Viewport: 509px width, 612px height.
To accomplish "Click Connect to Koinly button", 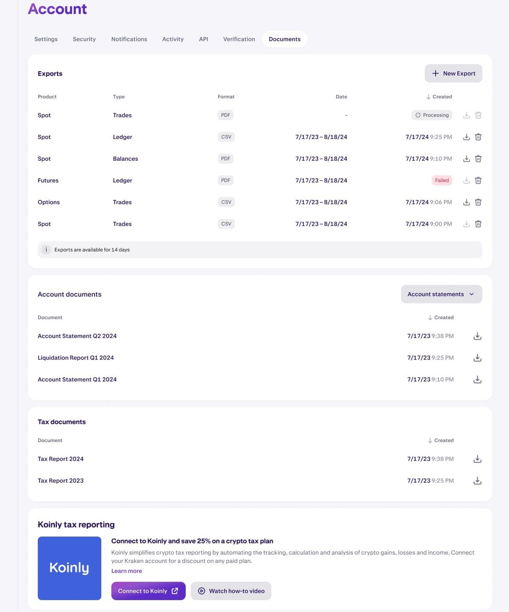I will 148,591.
